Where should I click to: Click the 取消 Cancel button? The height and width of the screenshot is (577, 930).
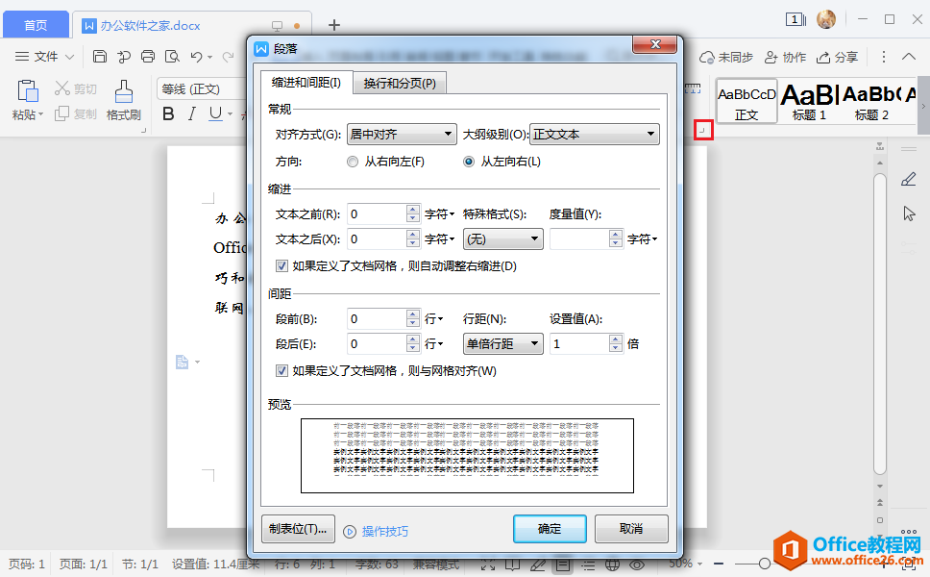pos(631,528)
